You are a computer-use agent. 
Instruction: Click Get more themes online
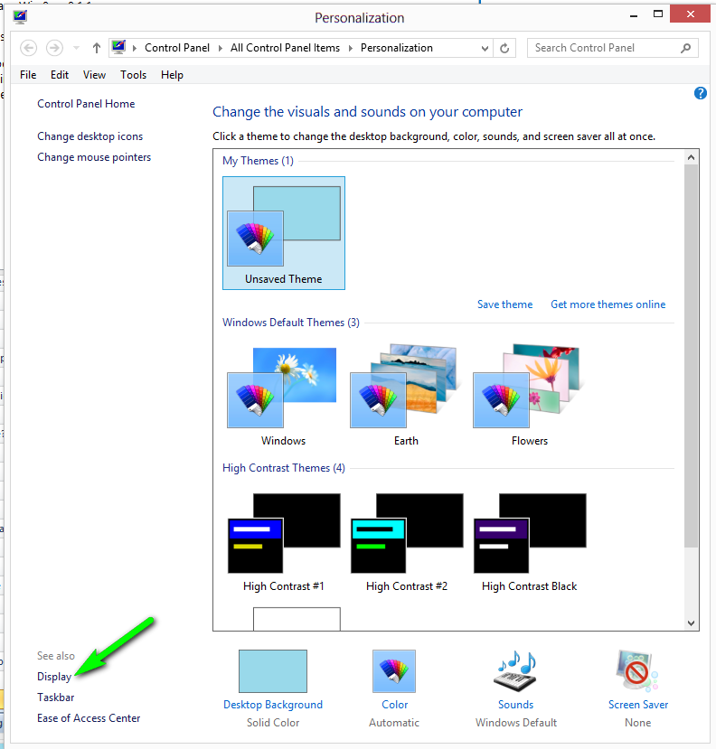tap(608, 304)
